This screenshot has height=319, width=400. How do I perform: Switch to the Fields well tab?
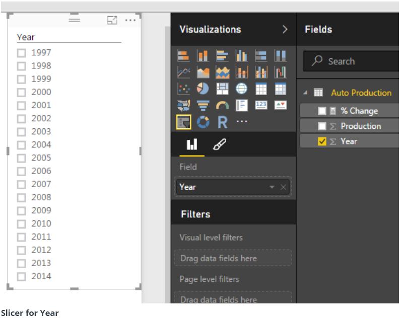click(192, 145)
